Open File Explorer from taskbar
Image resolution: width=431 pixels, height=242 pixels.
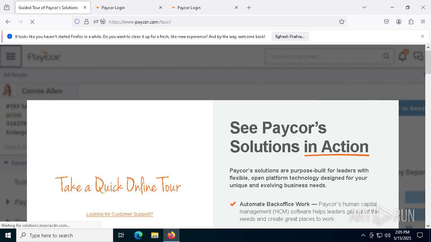click(155, 235)
